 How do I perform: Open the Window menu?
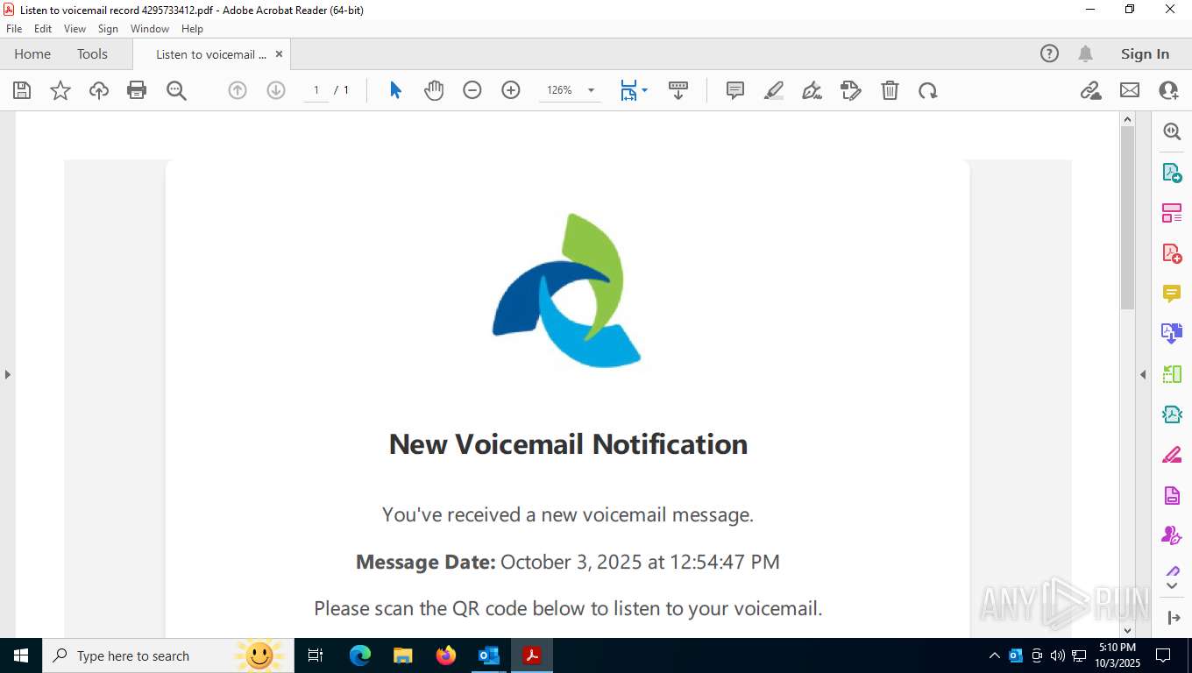tap(150, 29)
